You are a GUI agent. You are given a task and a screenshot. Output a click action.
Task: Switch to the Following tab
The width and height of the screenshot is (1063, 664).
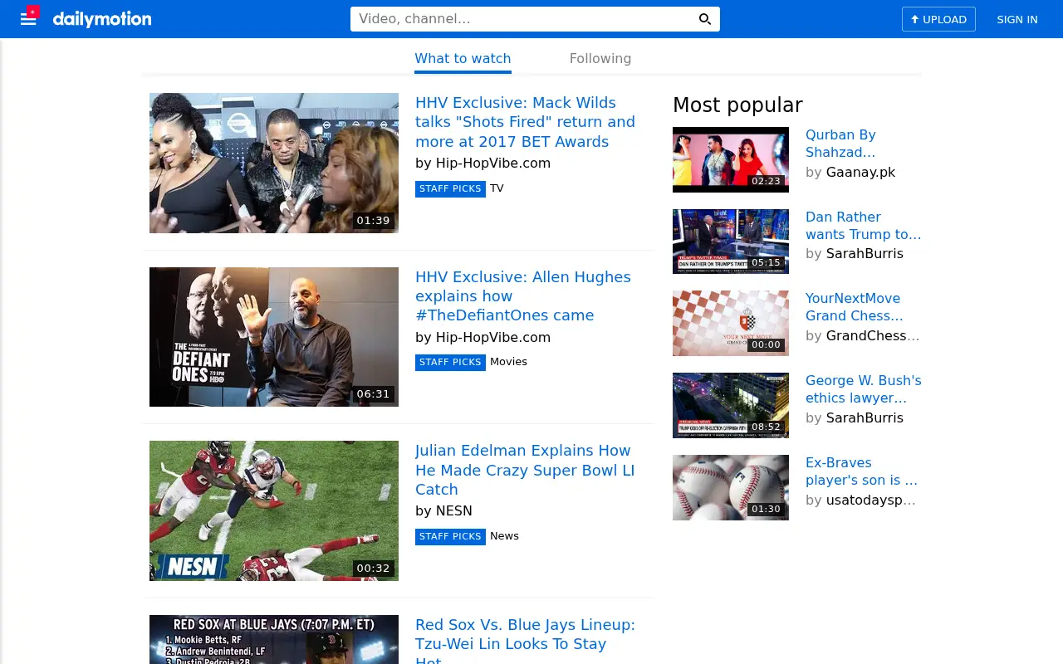600,59
